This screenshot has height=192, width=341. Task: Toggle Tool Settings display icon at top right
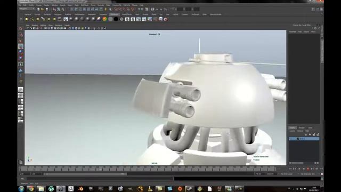coord(318,9)
